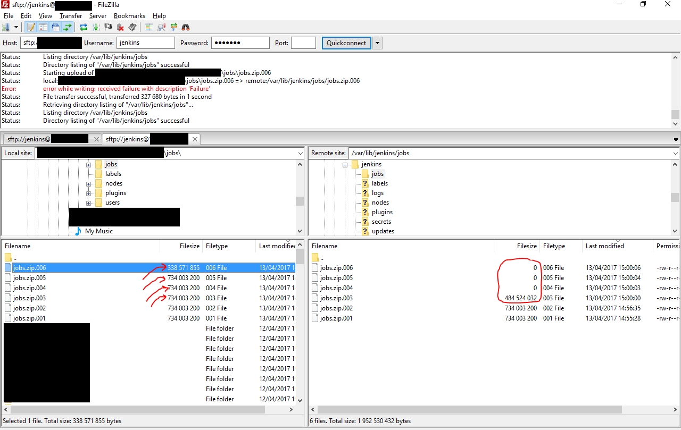This screenshot has height=430, width=681.
Task: Select My Music in local tree
Action: coord(99,231)
